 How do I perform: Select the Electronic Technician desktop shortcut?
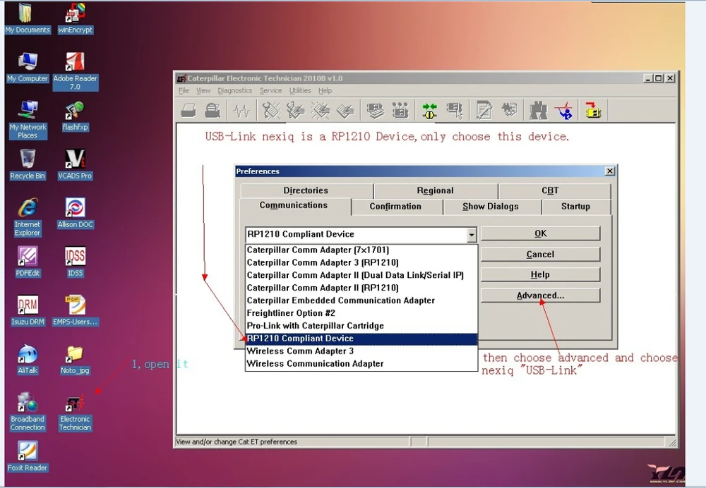(76, 412)
